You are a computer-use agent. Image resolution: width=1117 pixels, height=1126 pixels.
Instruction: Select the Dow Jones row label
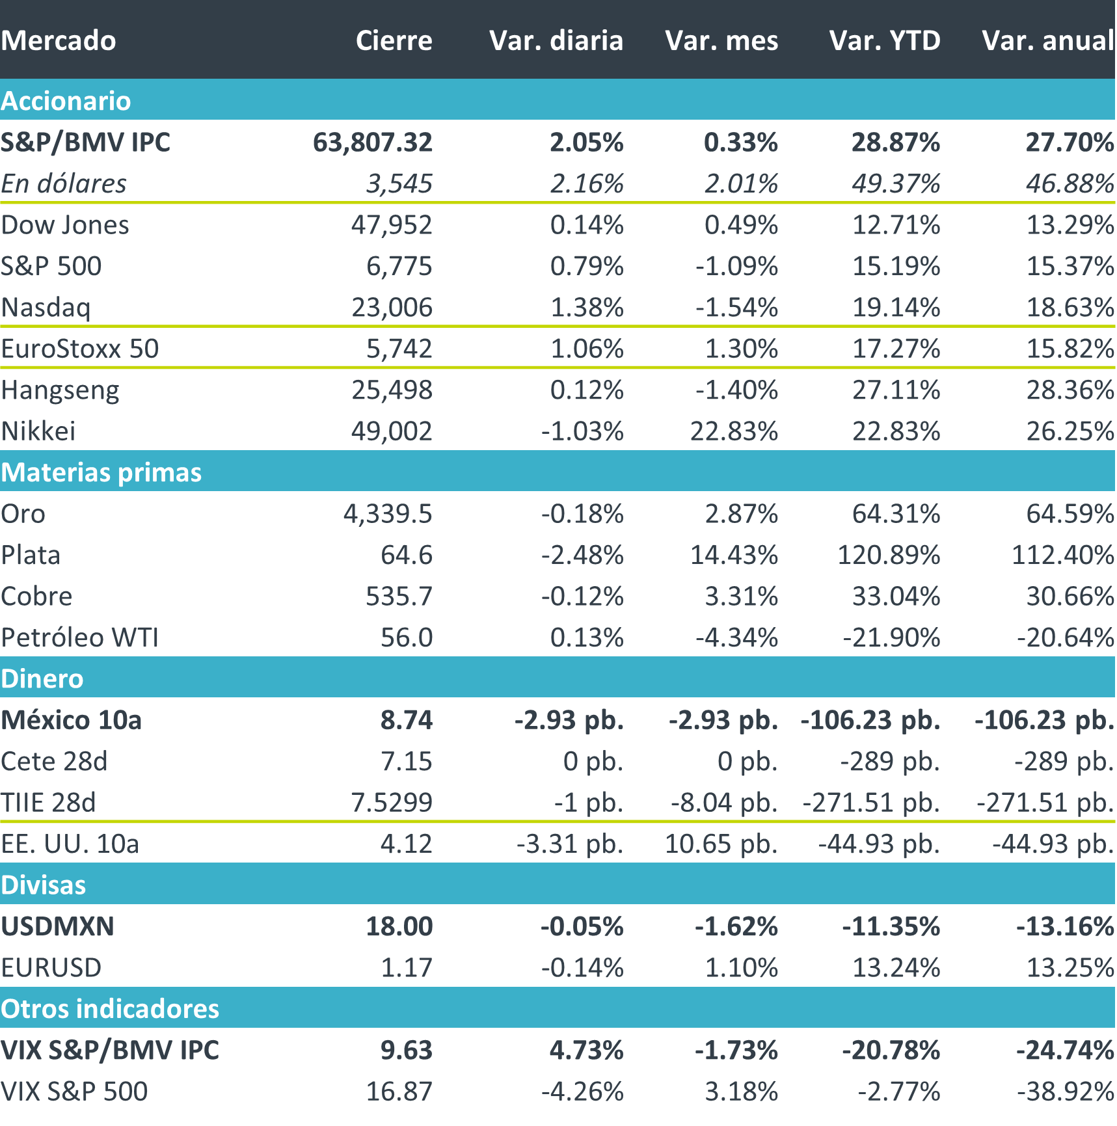65,225
